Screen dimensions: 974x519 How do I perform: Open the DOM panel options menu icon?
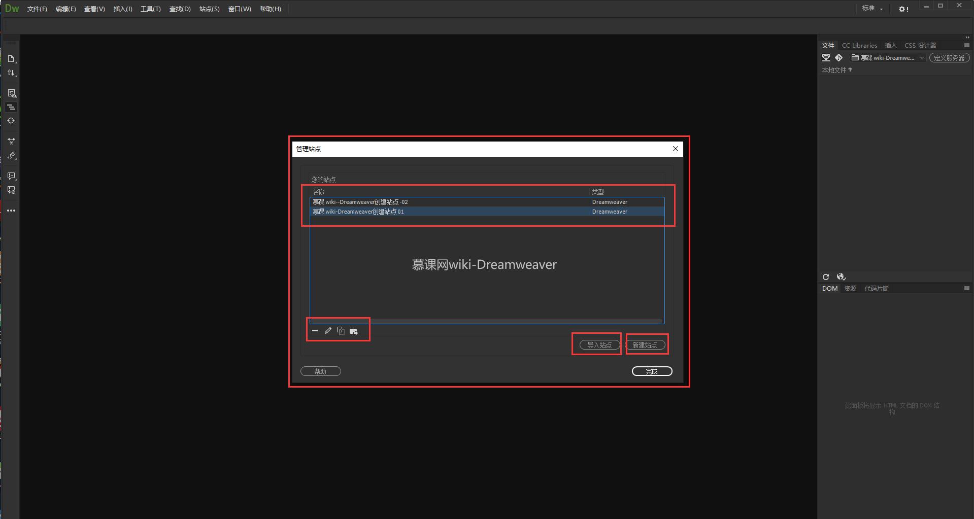966,288
